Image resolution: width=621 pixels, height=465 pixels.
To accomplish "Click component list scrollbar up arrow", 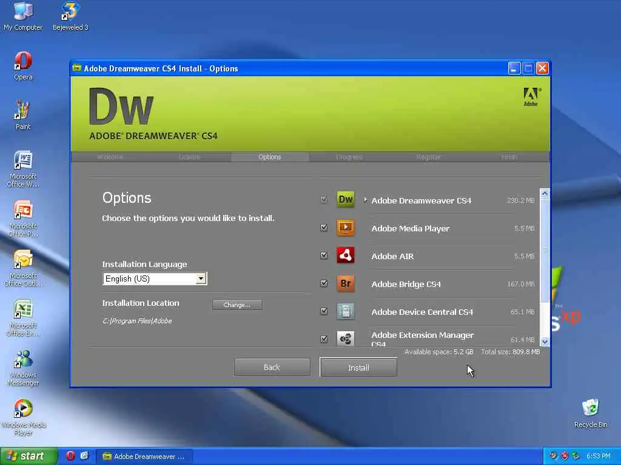I will coord(545,193).
